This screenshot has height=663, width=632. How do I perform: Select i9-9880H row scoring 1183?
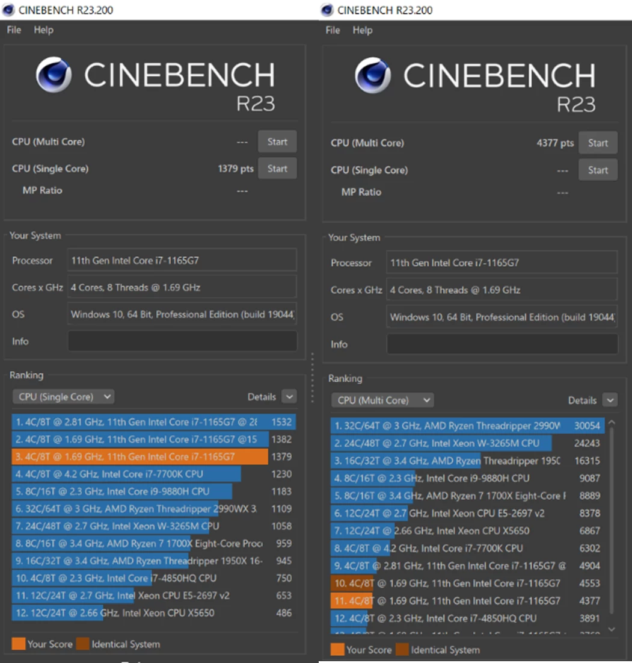[x=154, y=491]
